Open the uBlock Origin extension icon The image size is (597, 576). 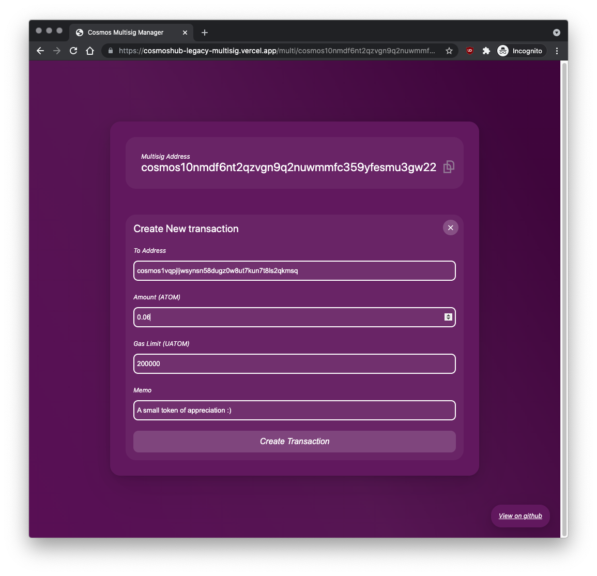(x=470, y=51)
